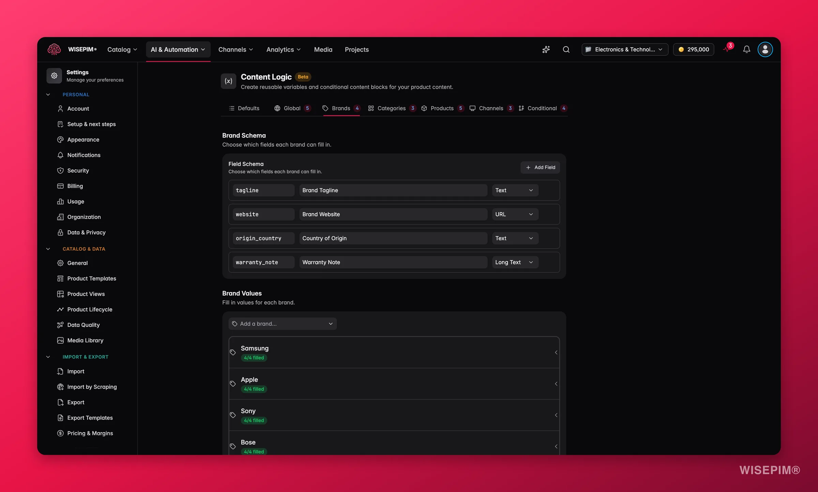Switch to the Conditional tab
The width and height of the screenshot is (818, 492).
(543, 108)
